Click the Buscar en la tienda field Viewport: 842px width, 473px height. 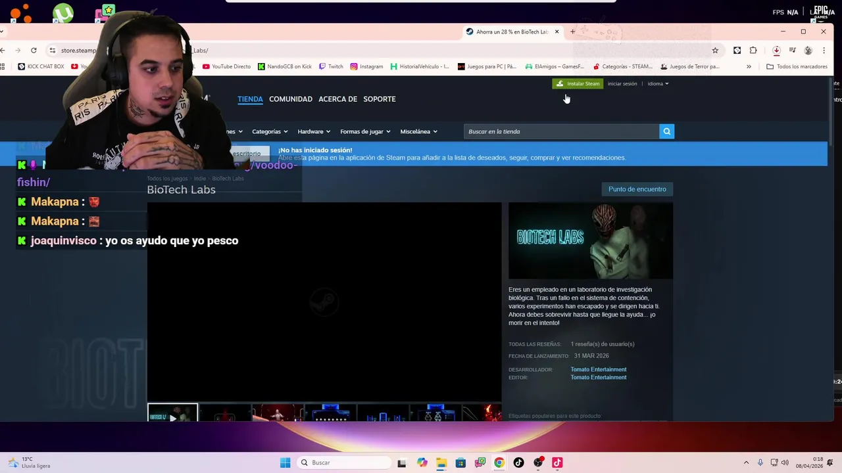pos(561,131)
